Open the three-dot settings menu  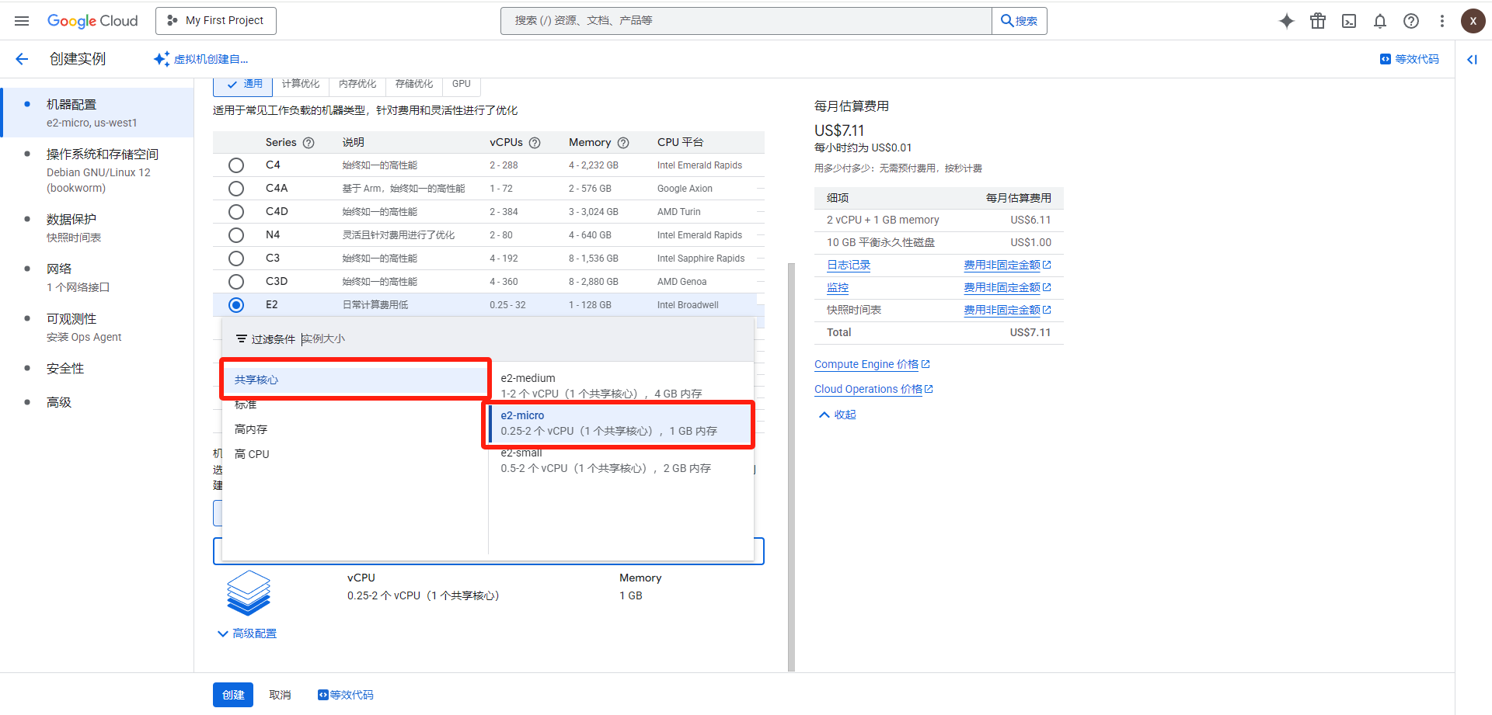1442,21
